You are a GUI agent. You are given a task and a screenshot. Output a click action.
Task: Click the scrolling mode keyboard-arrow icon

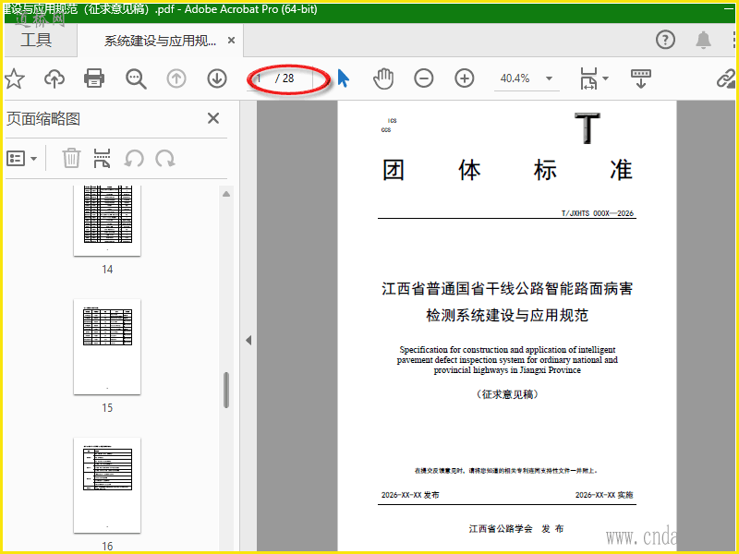click(640, 78)
